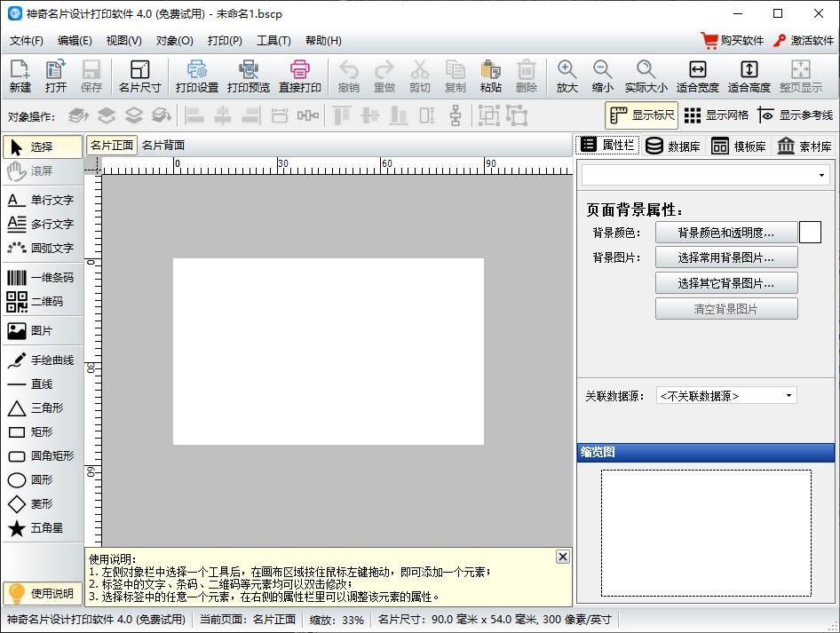840x633 pixels.
Task: Select the 圆弧文字 arc text tool
Action: pyautogui.click(x=43, y=248)
